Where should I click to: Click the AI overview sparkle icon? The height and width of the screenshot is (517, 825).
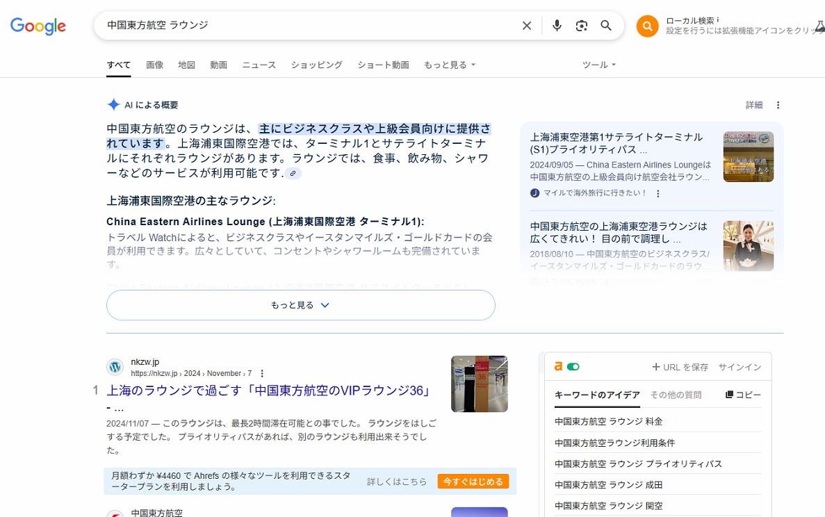click(x=113, y=105)
